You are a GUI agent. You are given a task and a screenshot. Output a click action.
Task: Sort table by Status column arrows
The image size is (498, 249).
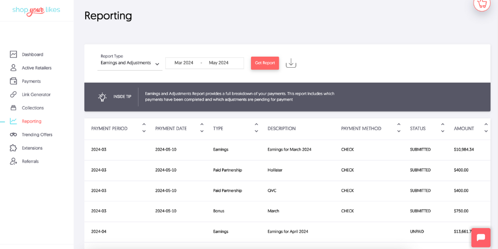442,127
